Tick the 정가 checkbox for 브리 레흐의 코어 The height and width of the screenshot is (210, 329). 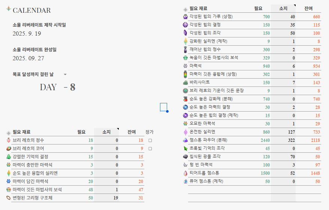[x=150, y=149]
